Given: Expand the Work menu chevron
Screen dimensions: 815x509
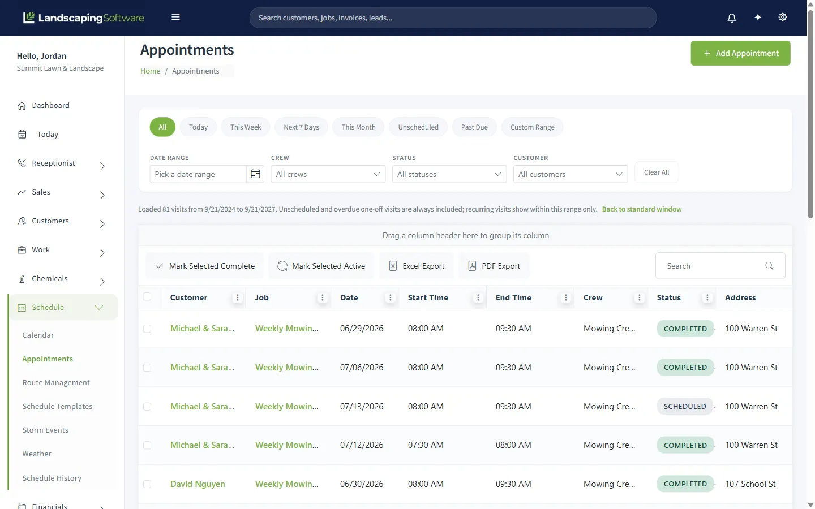Looking at the screenshot, I should point(102,252).
